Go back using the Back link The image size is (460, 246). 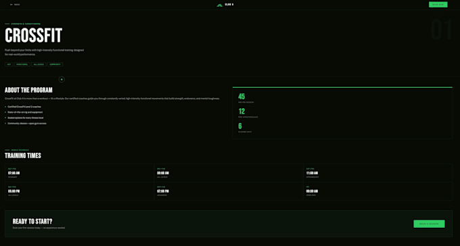(x=15, y=5)
